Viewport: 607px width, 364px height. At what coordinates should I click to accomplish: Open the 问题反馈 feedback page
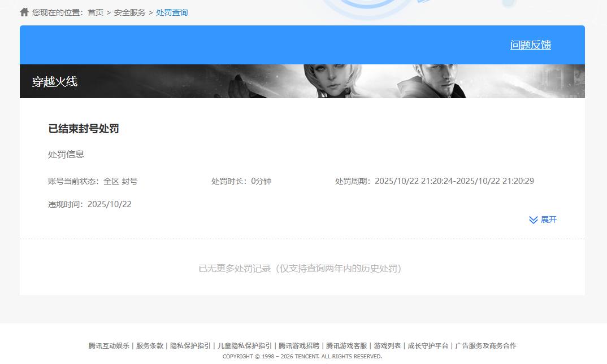click(x=531, y=45)
